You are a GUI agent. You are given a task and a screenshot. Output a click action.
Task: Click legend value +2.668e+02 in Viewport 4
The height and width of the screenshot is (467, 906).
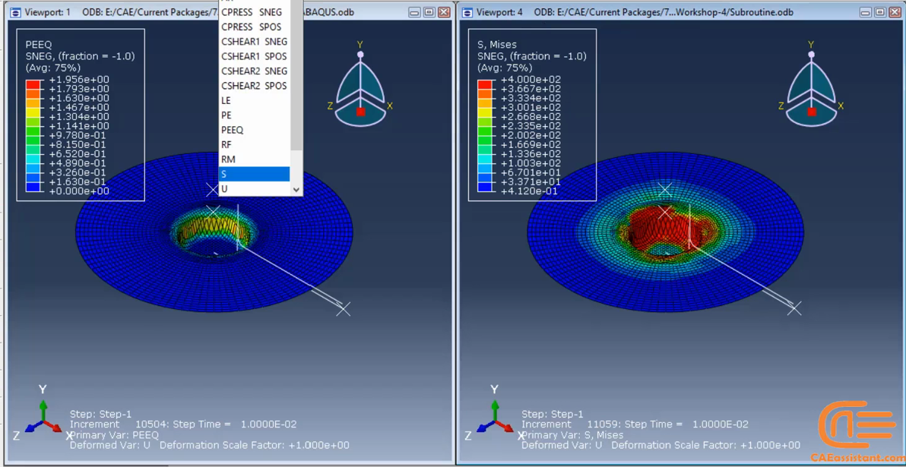[x=531, y=117]
